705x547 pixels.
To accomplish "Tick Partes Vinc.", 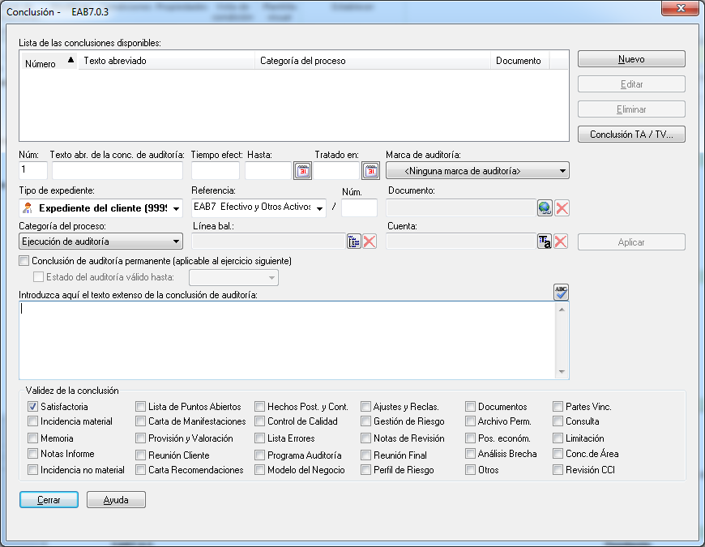I will (x=558, y=406).
